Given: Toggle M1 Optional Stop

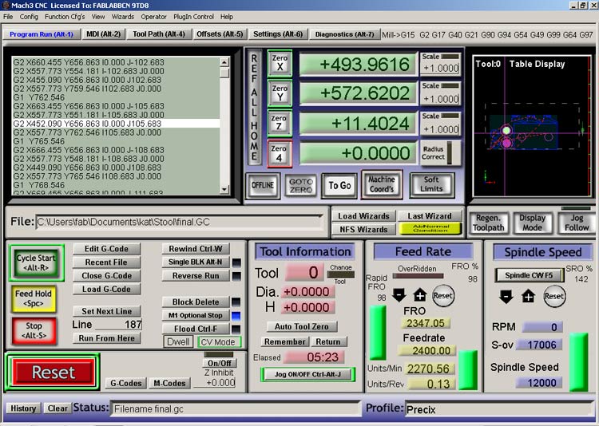Looking at the screenshot, I should click(x=196, y=315).
